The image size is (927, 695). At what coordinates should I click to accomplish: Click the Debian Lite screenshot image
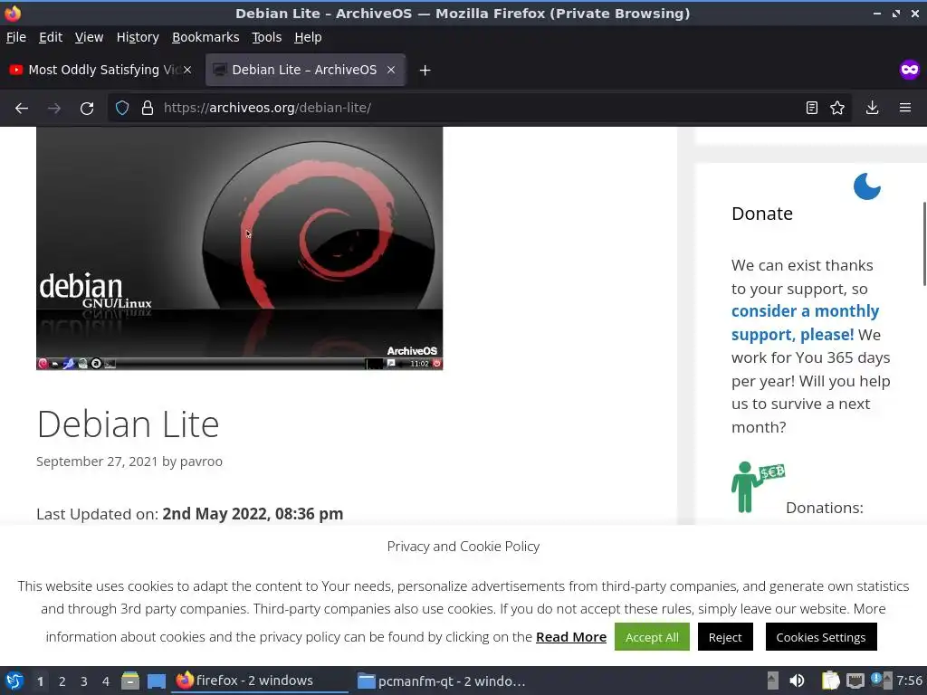[239, 248]
